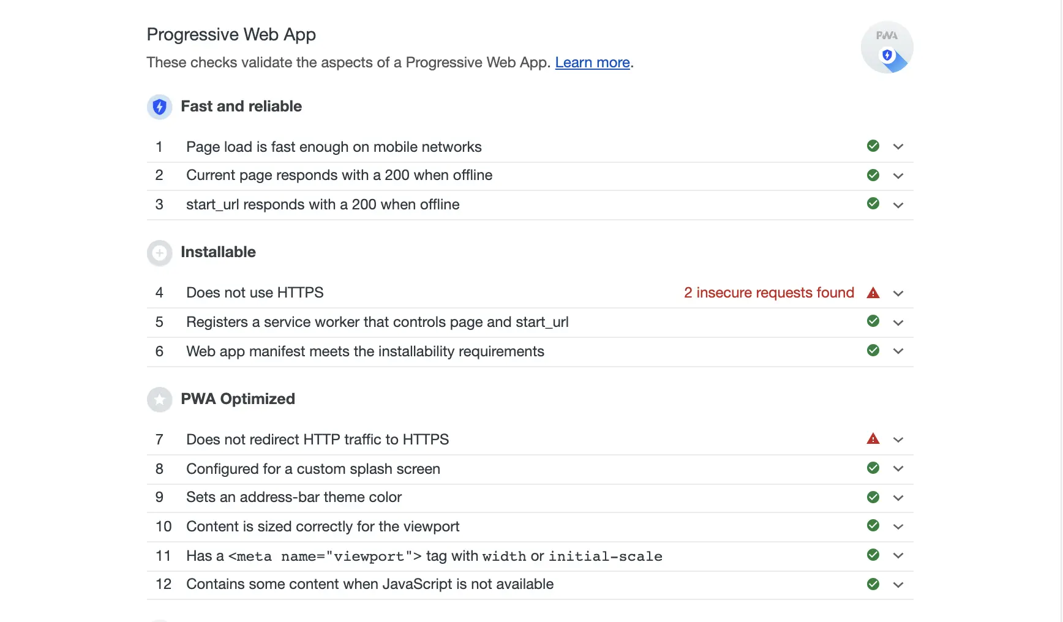
Task: Click '2 insecure requests found' text
Action: point(768,293)
